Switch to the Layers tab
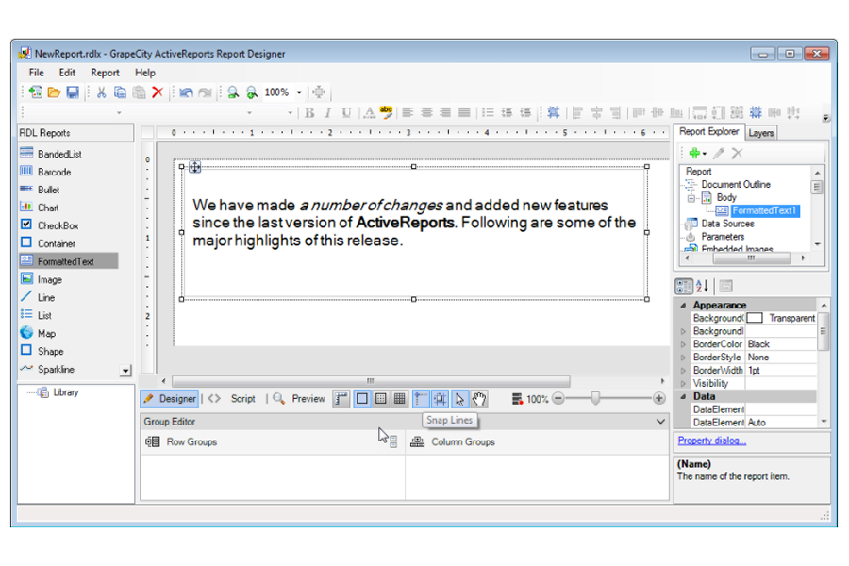Screen dimensions: 849x566 pos(760,133)
